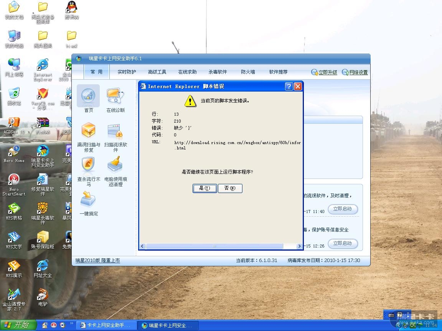The width and height of the screenshot is (442, 331).
Task: Open 修复瑞星软件 desktop shortcut
Action: coord(43,185)
